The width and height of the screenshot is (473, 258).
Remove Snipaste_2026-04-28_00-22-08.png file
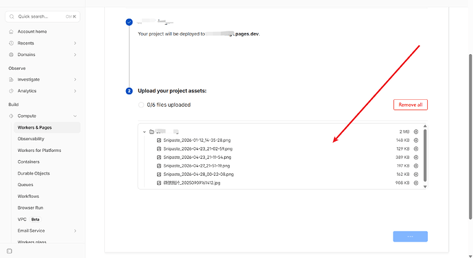pyautogui.click(x=416, y=175)
